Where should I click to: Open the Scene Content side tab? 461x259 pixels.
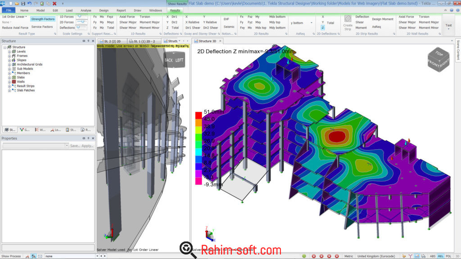(458, 50)
